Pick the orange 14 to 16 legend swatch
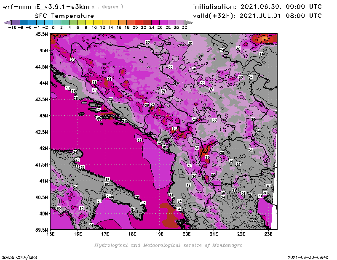The height and width of the screenshot is (260, 337). tap(114, 23)
